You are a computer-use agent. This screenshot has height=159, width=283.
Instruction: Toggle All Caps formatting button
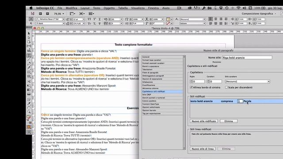click(89, 19)
